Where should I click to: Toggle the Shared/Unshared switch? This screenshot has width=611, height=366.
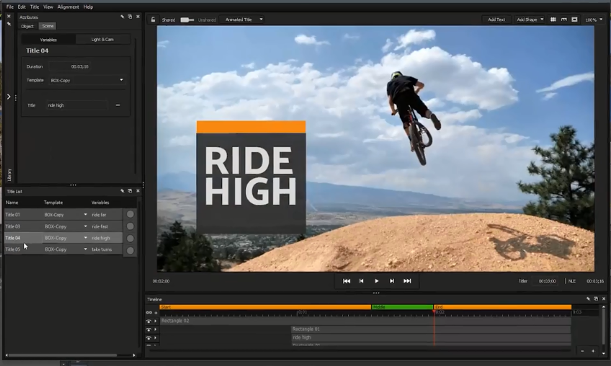187,19
